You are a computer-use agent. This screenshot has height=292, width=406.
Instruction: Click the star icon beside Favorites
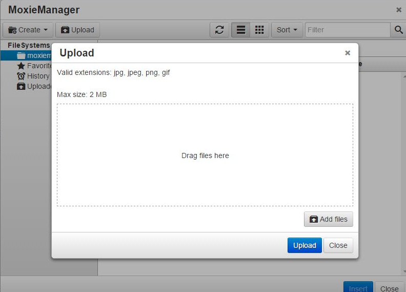click(x=21, y=66)
